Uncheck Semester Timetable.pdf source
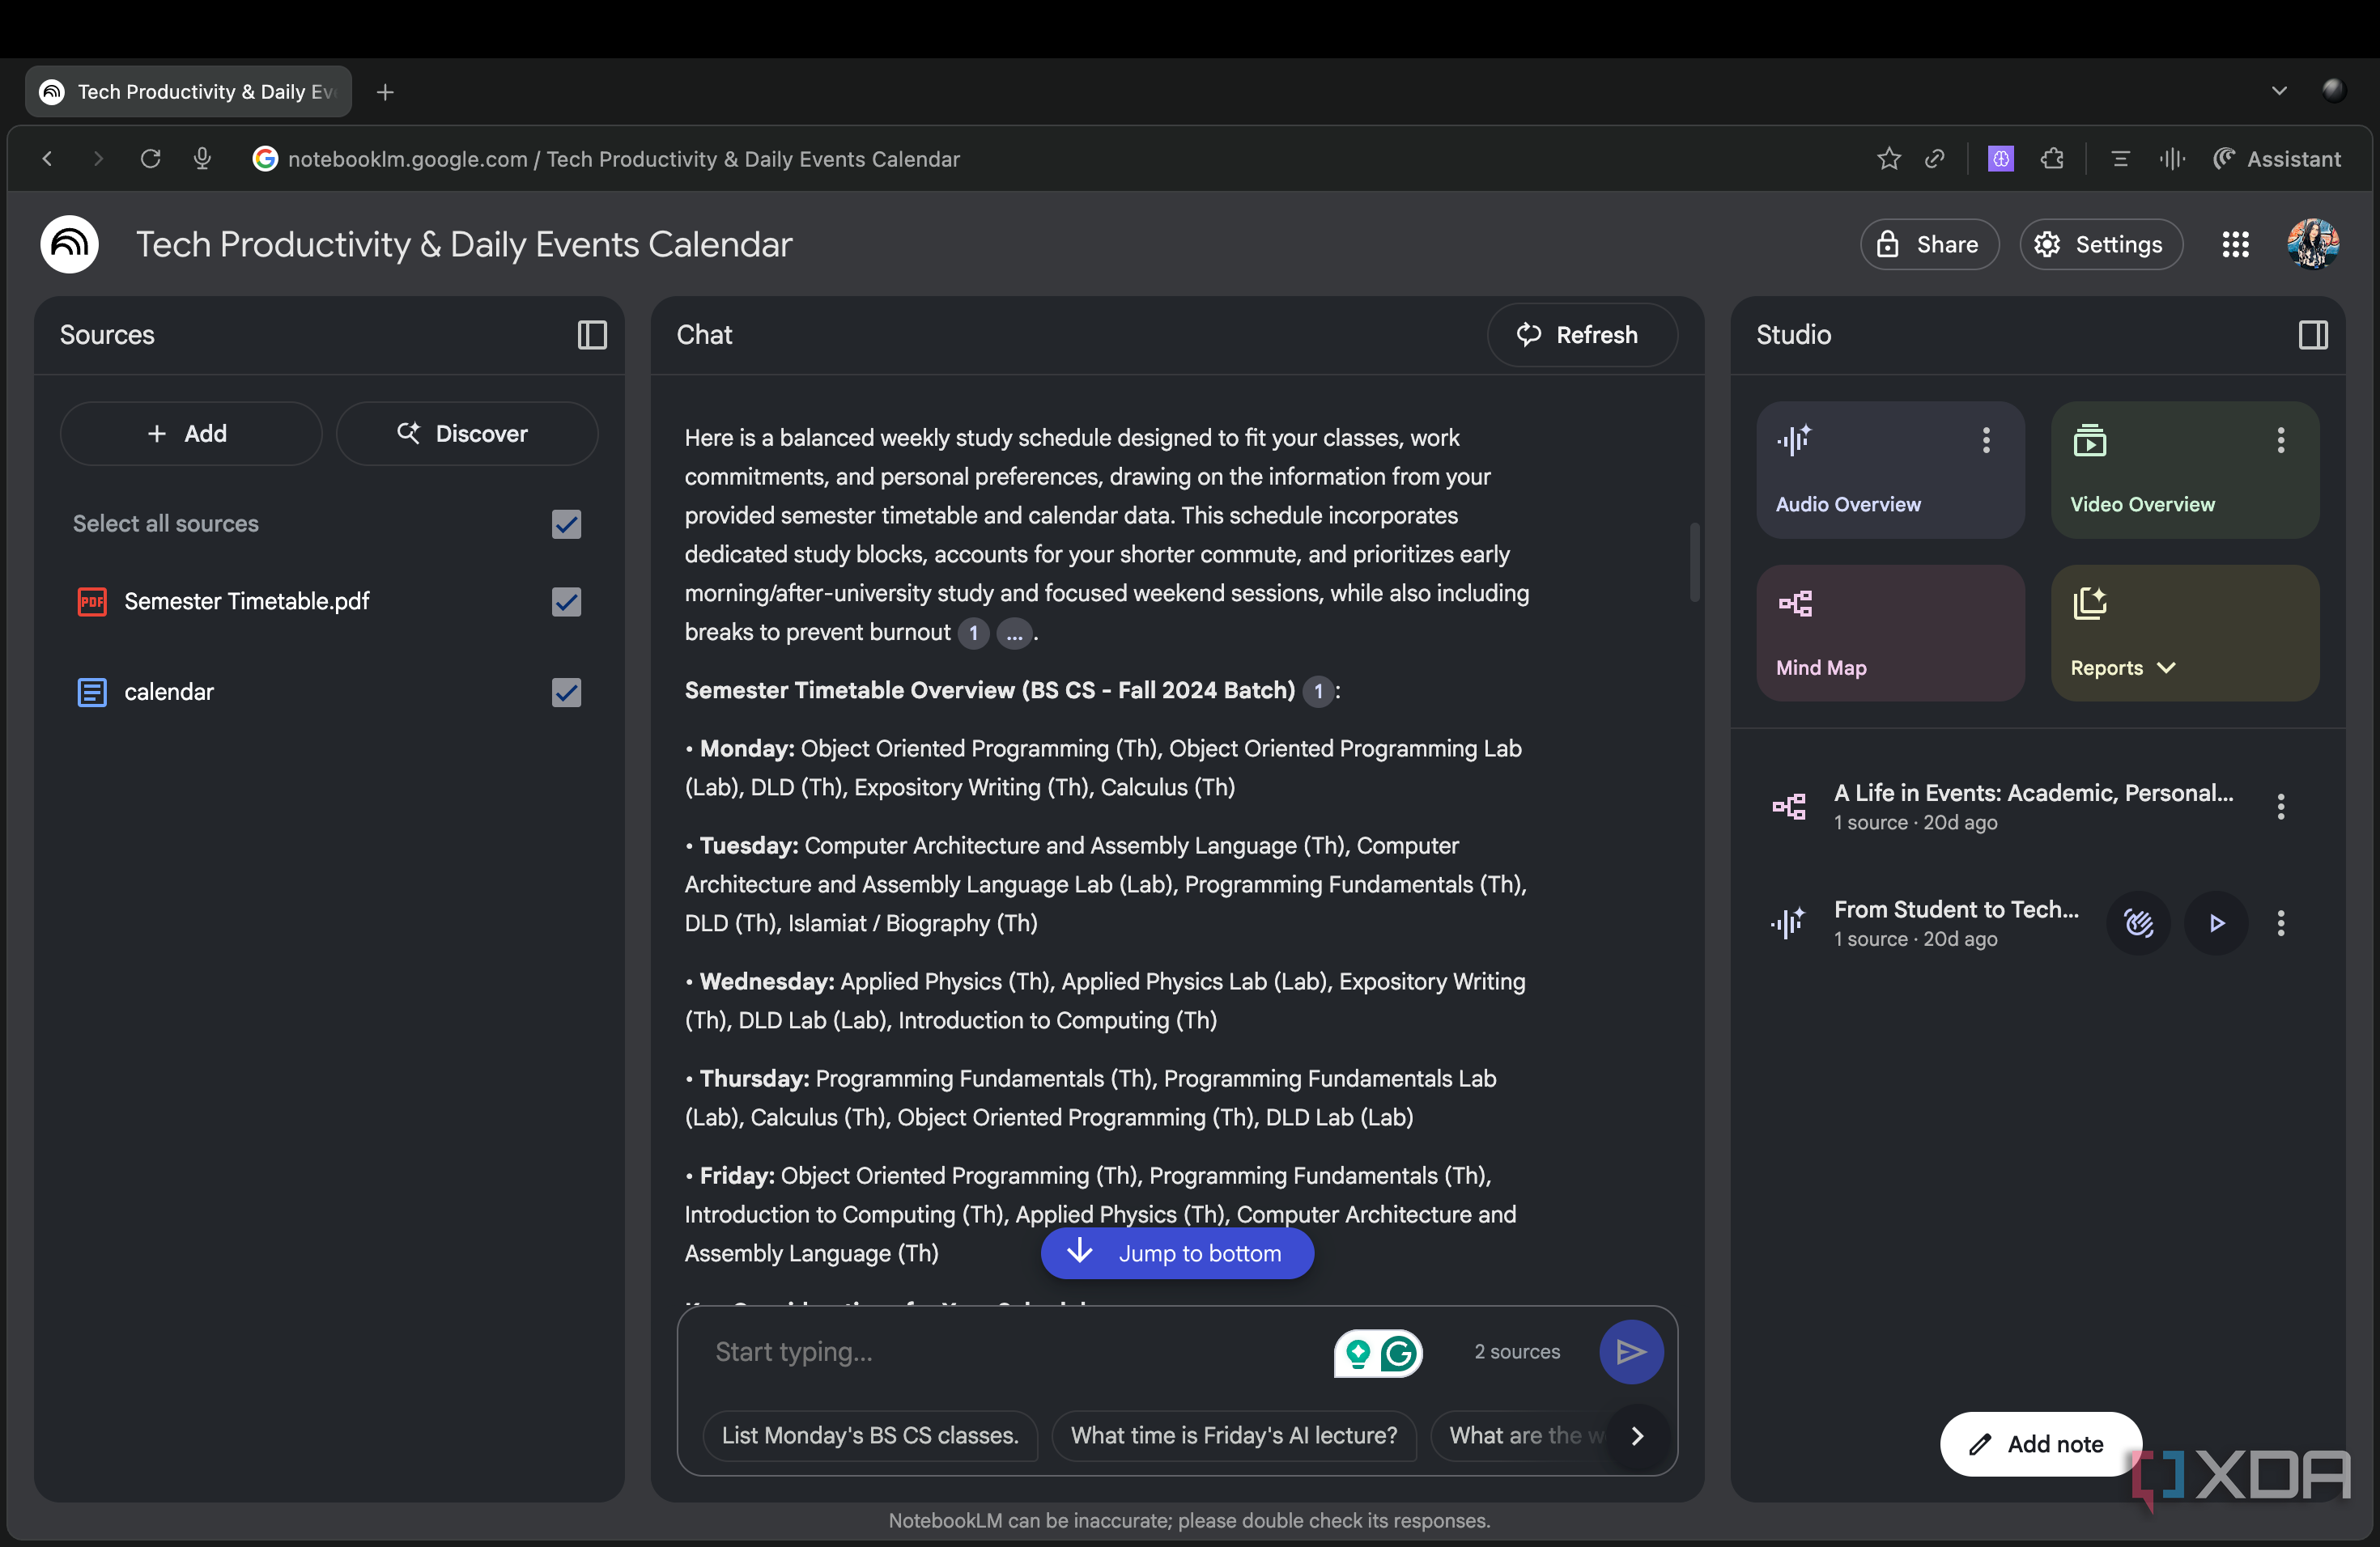This screenshot has width=2380, height=1547. [566, 602]
